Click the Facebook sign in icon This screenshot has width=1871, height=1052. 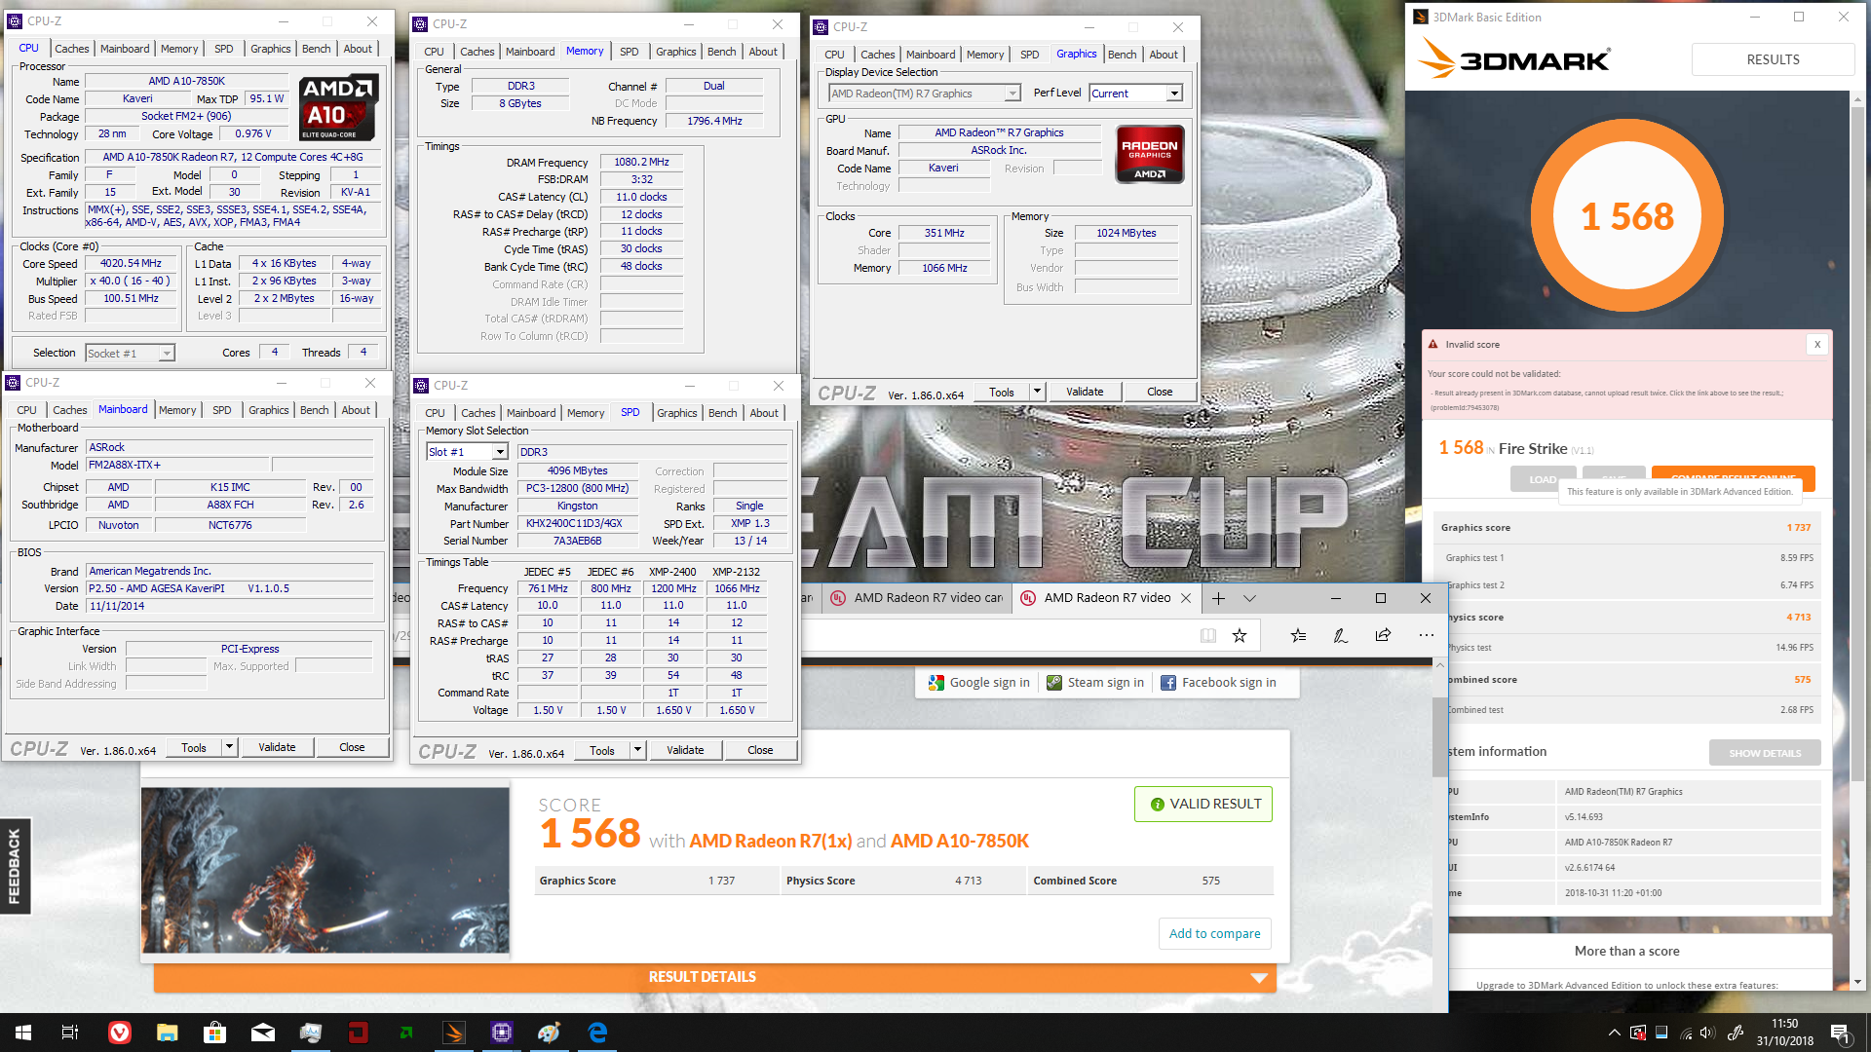point(1168,683)
